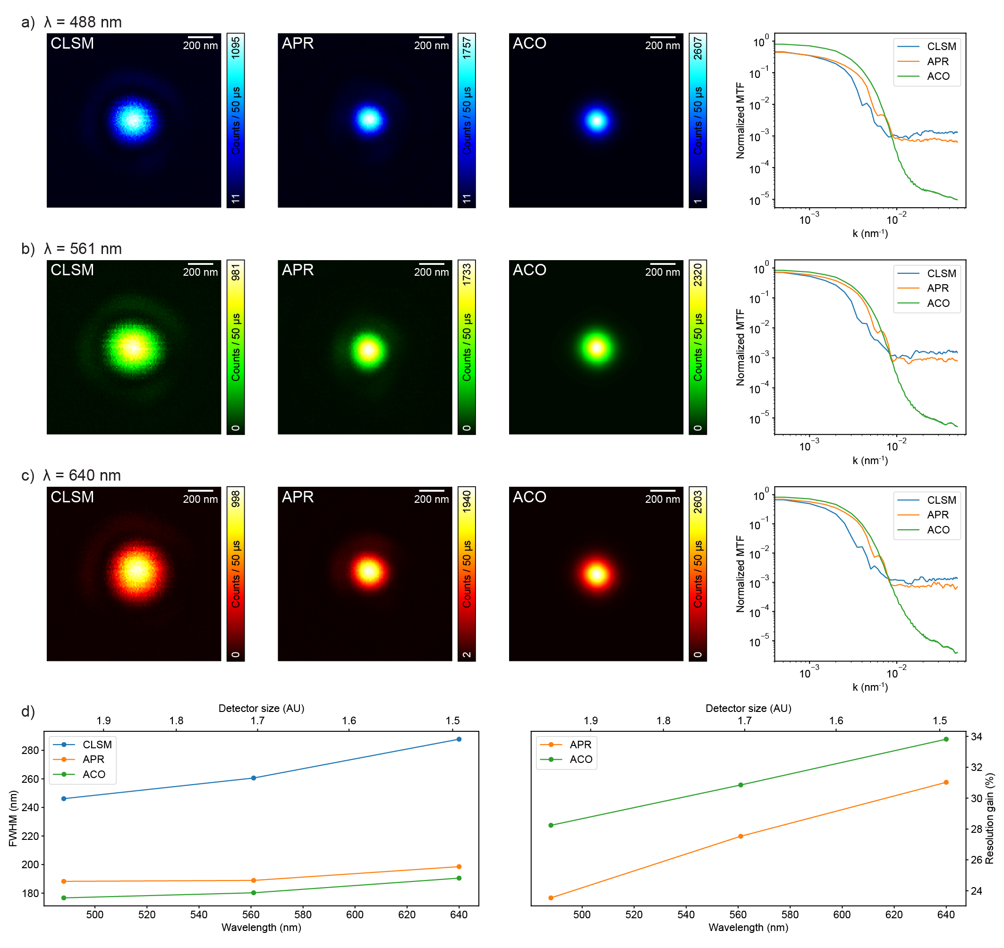This screenshot has height=948, width=1004.
Task: Click 'Normalized MTF' label of the 488 nm plot
Action: click(740, 120)
